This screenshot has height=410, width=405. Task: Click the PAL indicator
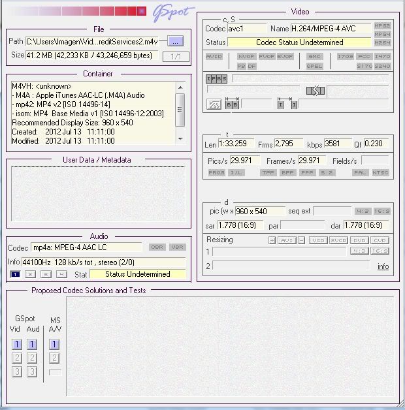pos(361,172)
